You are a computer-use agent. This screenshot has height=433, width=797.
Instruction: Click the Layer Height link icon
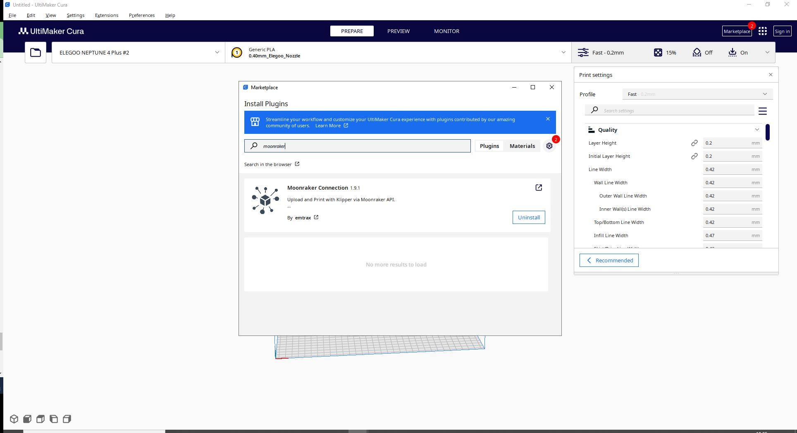694,143
